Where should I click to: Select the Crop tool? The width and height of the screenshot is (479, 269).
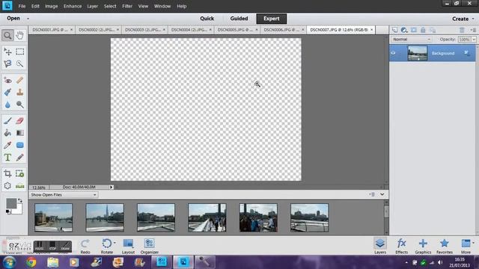7,174
